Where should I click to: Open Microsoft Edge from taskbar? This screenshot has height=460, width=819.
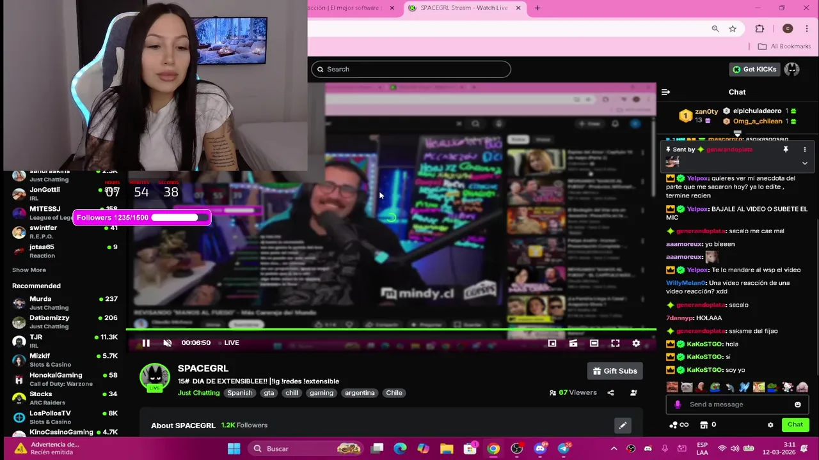(401, 448)
